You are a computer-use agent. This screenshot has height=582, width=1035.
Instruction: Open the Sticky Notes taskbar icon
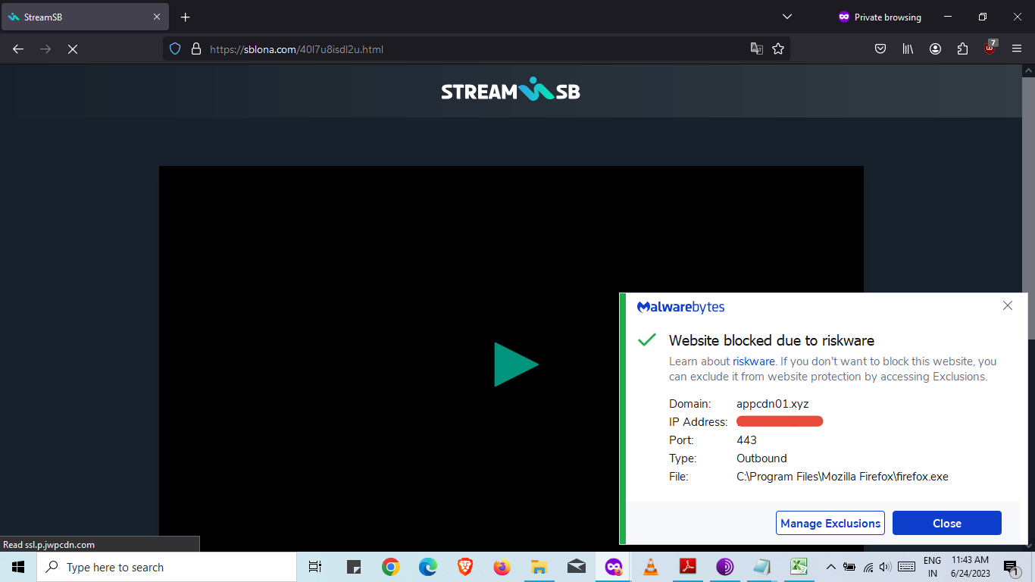[354, 567]
